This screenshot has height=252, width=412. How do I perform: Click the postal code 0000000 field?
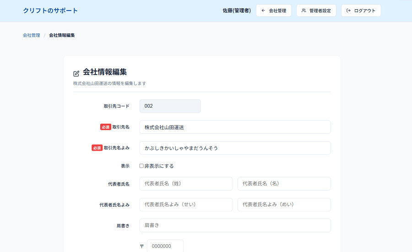coord(165,246)
